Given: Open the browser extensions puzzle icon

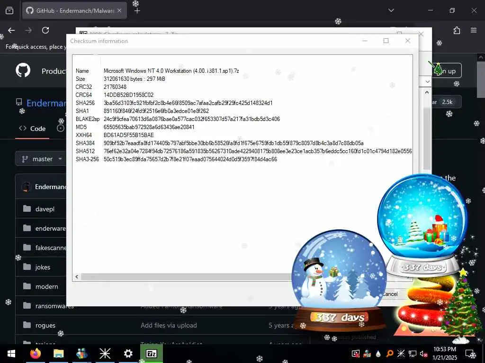Looking at the screenshot, I should click(x=457, y=30).
